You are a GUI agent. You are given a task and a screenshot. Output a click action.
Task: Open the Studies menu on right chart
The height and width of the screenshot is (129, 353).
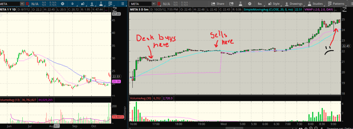pyautogui.click(x=315, y=3)
